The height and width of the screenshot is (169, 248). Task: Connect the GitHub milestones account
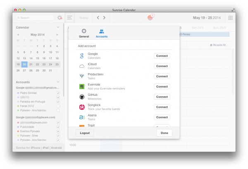pyautogui.click(x=162, y=97)
